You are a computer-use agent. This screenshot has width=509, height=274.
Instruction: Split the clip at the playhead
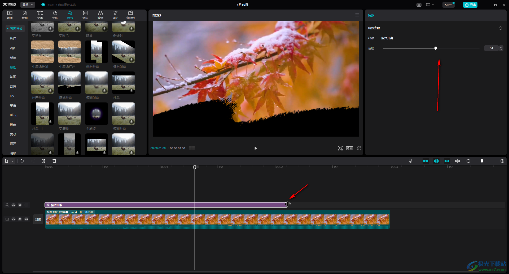(44, 161)
